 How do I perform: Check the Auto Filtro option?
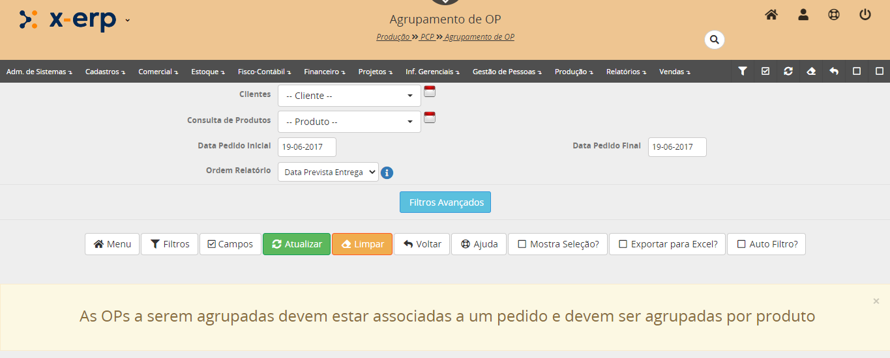click(x=741, y=244)
